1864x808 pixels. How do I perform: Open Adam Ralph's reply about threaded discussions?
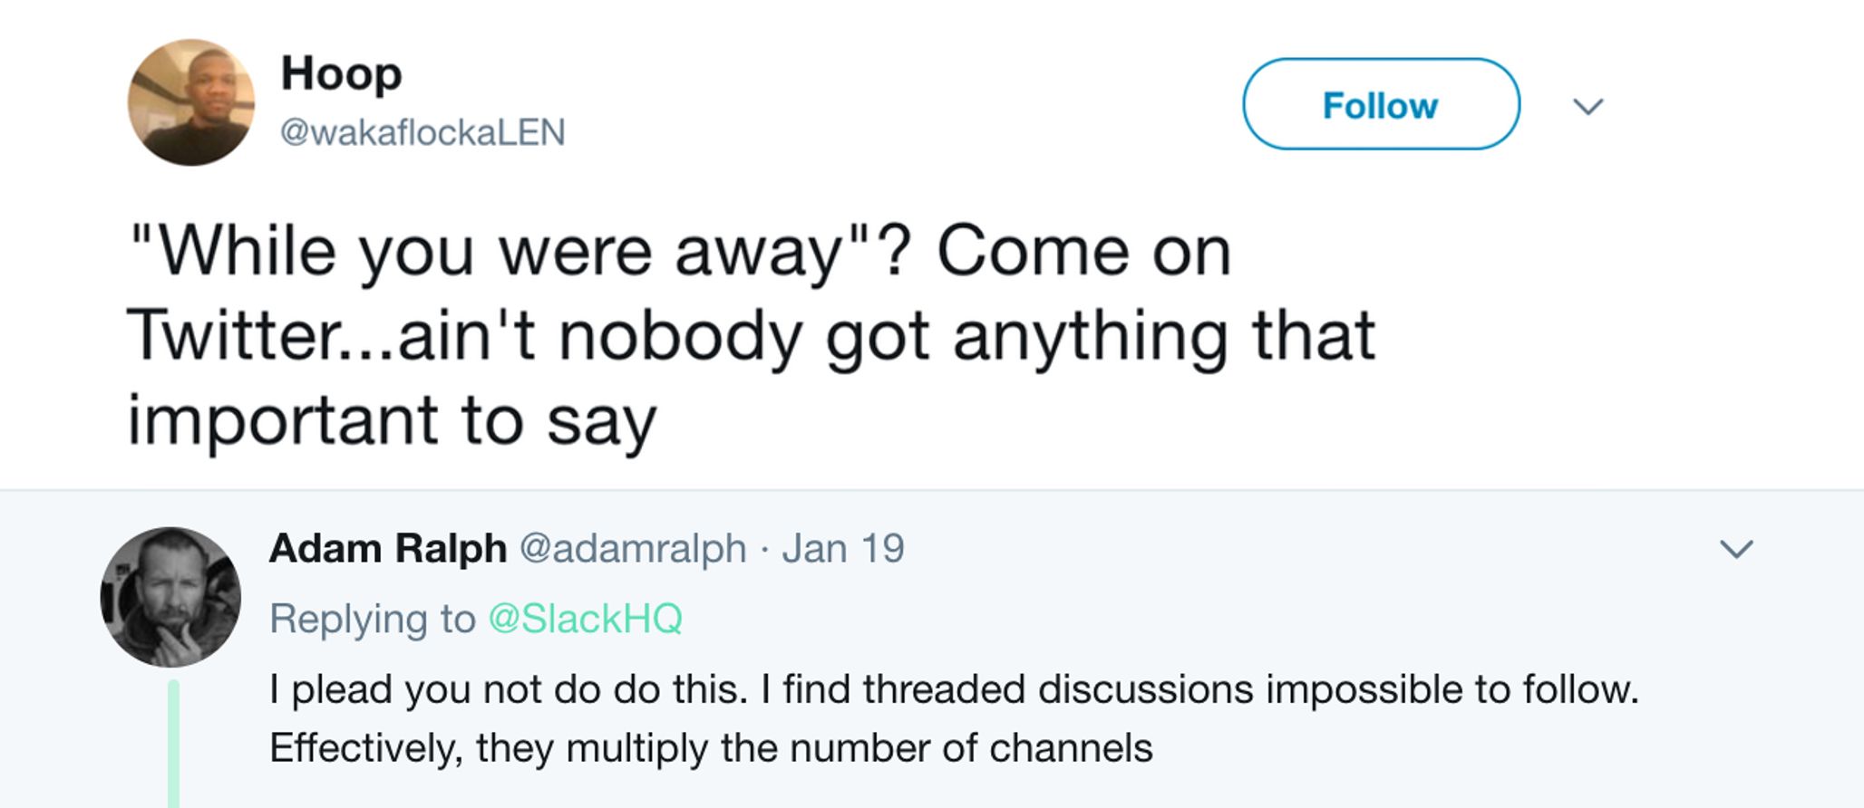pyautogui.click(x=954, y=718)
